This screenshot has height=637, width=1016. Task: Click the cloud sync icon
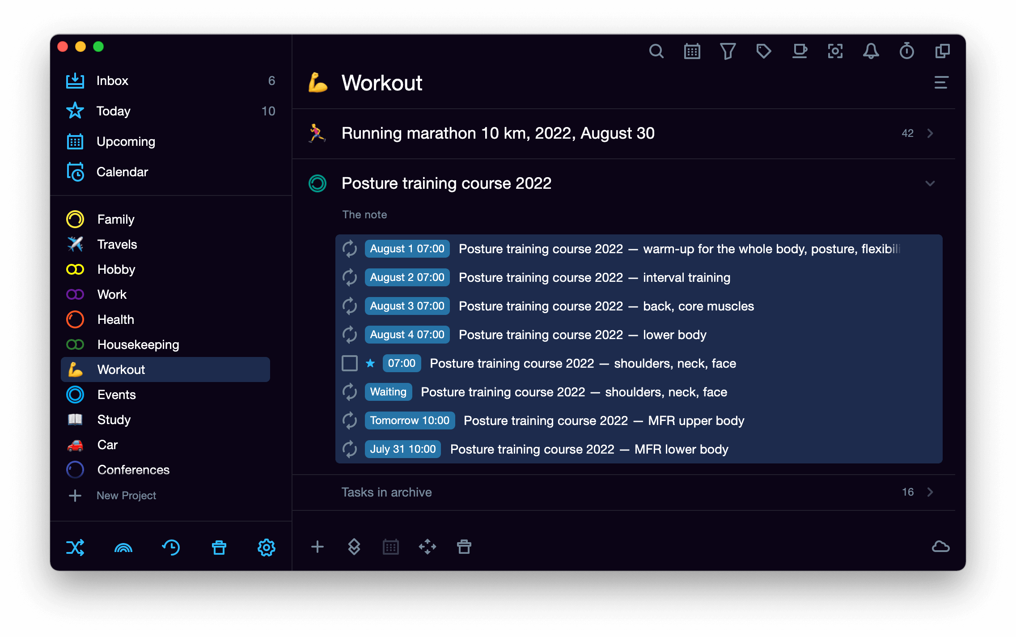click(x=940, y=547)
